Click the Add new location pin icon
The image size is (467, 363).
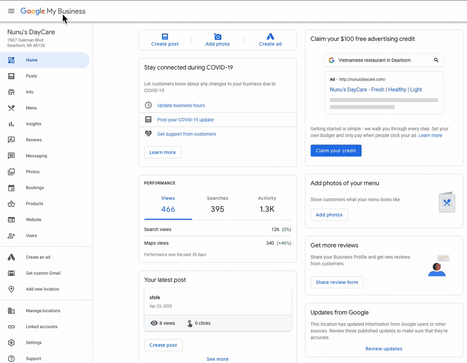(x=11, y=289)
